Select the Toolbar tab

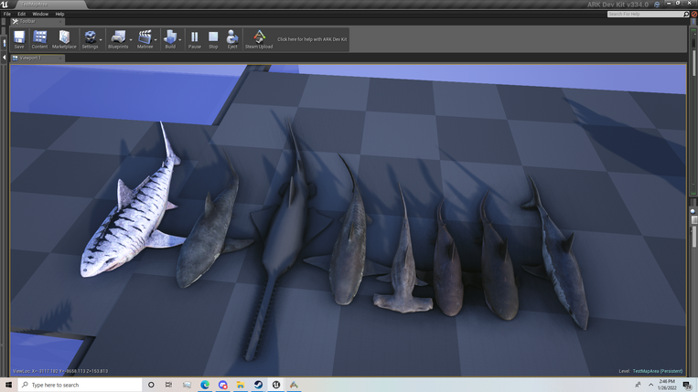(x=38, y=21)
